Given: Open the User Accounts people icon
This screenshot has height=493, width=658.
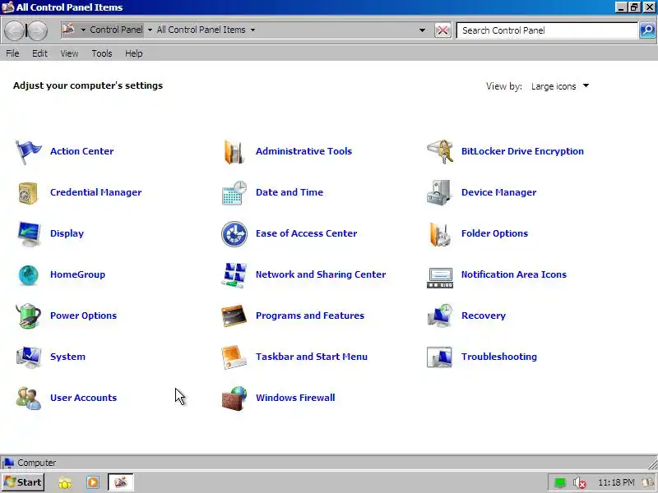Looking at the screenshot, I should coord(29,399).
